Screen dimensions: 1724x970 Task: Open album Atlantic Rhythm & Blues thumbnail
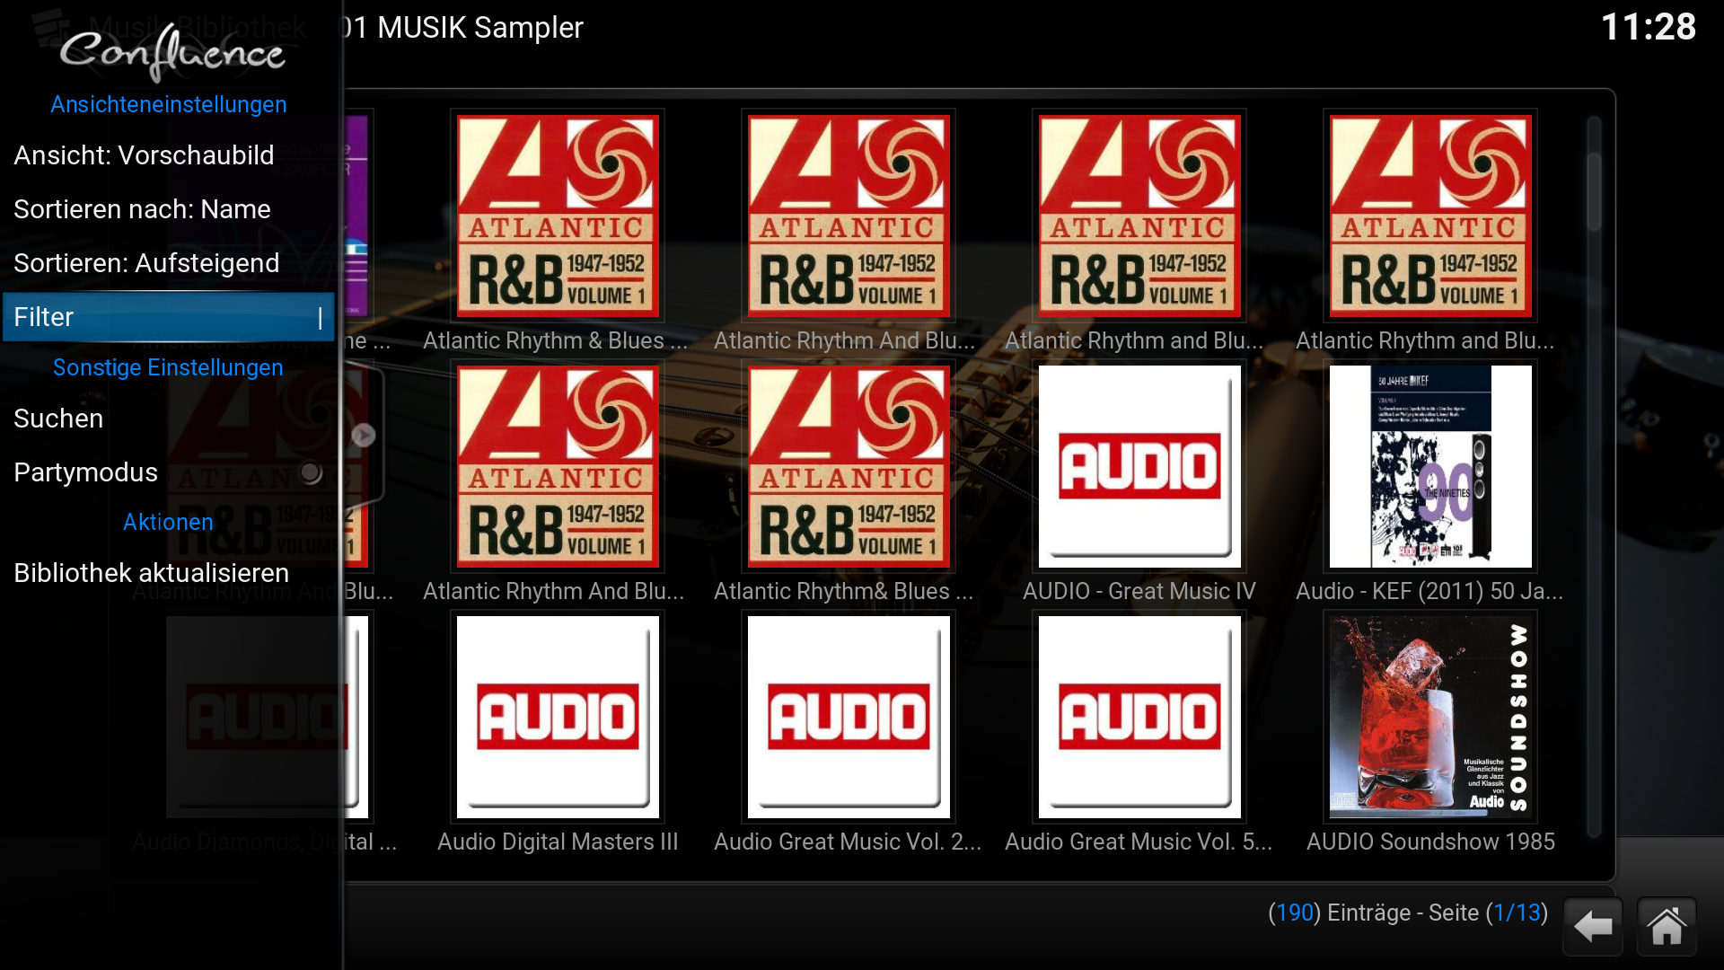click(558, 216)
